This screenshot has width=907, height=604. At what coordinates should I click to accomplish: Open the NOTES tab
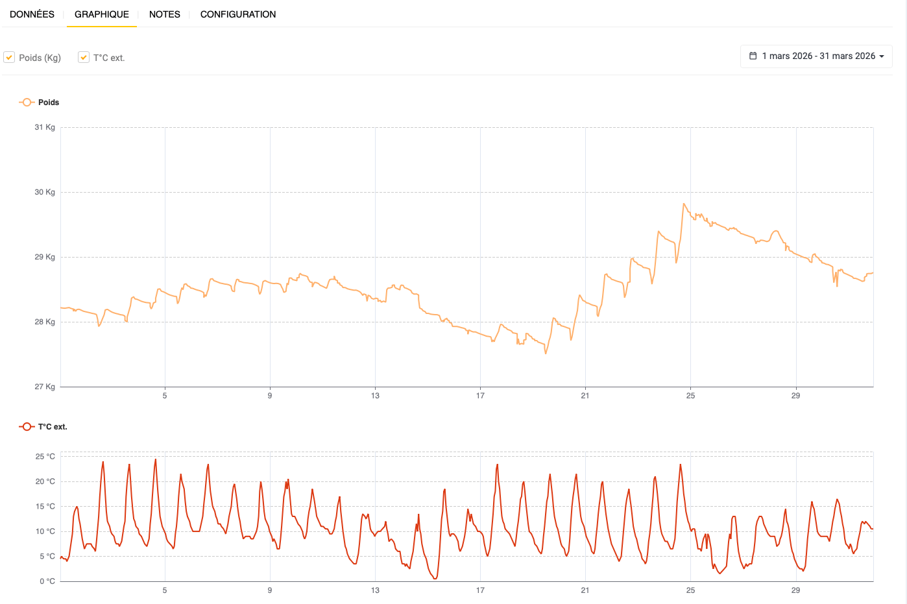(x=165, y=14)
